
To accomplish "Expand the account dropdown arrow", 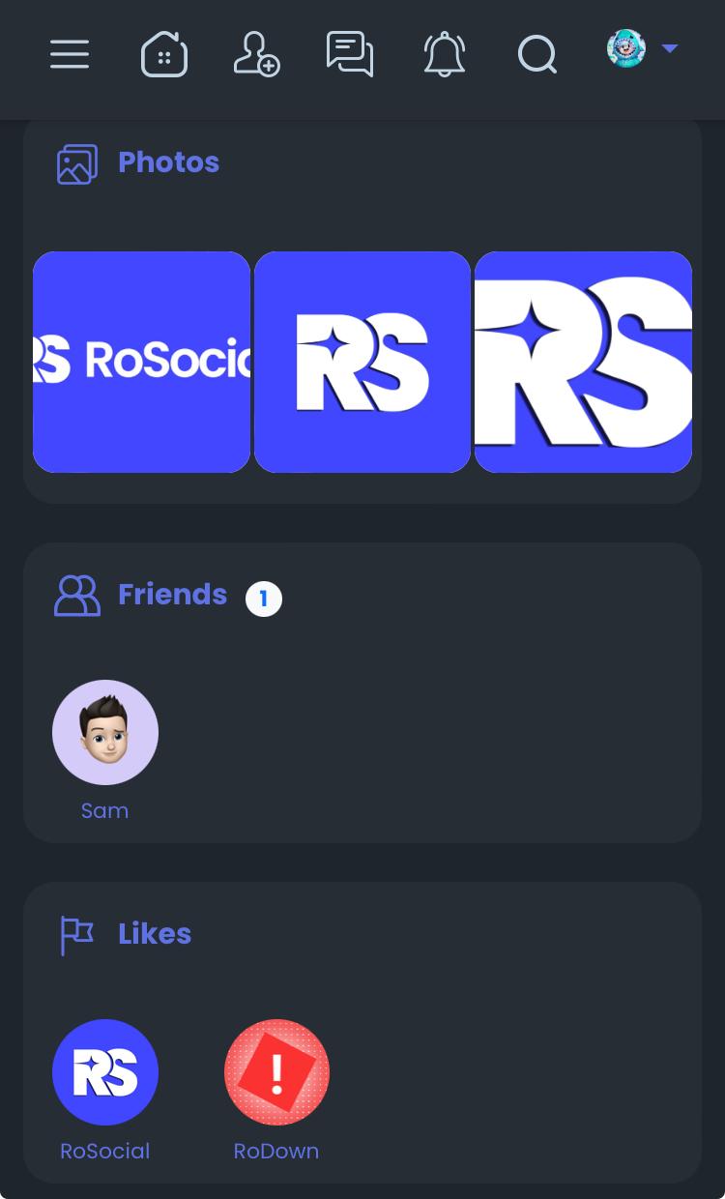I will click(669, 48).
